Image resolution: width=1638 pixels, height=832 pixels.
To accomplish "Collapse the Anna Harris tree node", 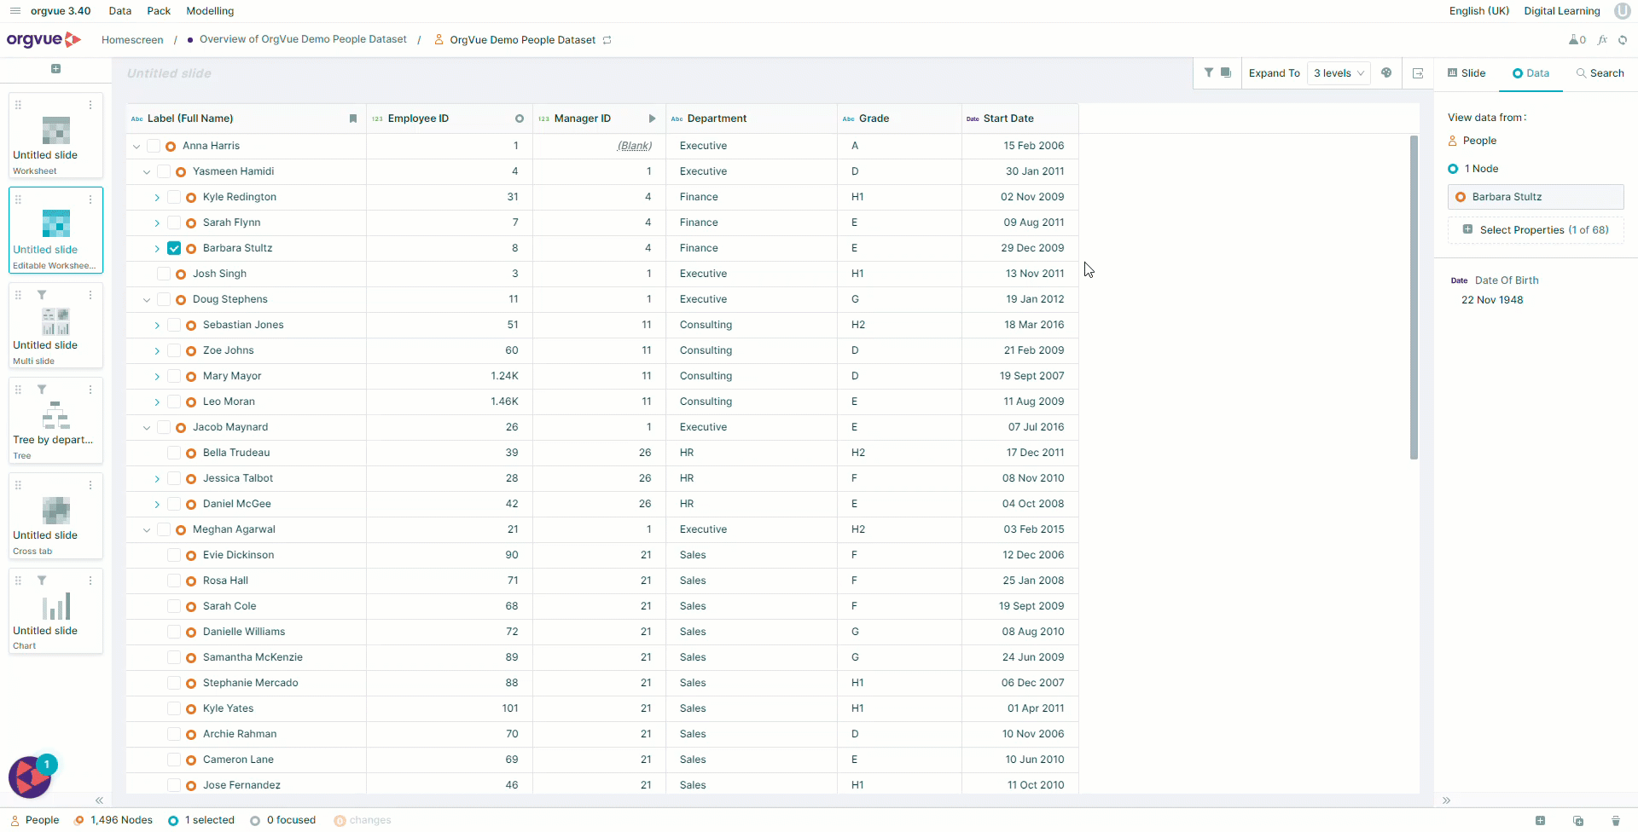I will coord(136,147).
